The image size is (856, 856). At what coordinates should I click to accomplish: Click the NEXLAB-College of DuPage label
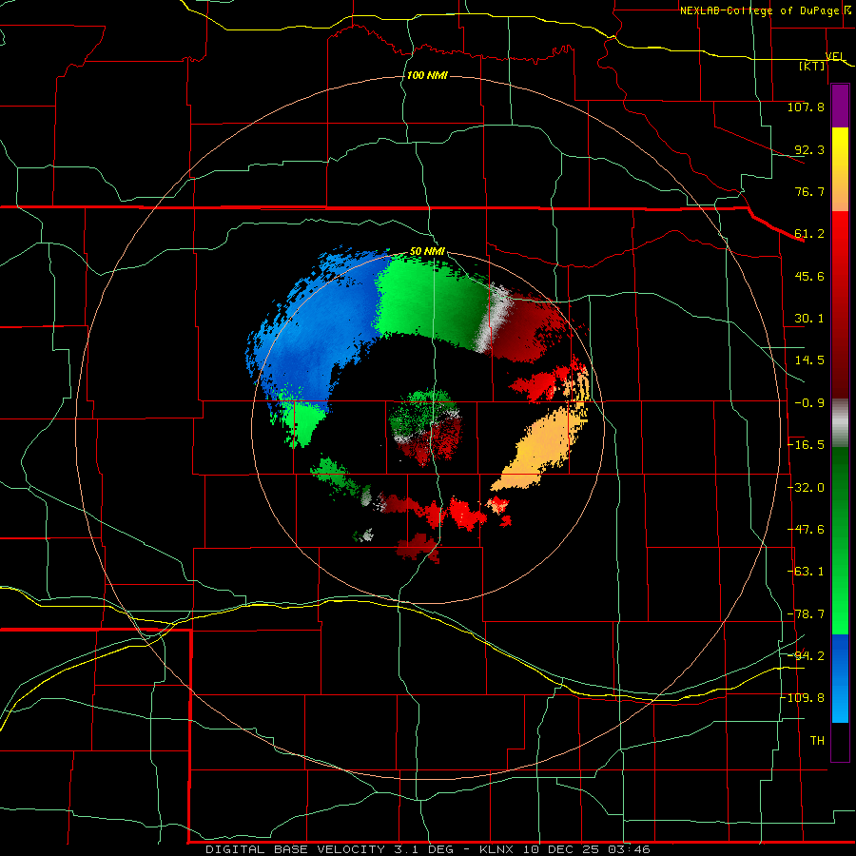759,10
